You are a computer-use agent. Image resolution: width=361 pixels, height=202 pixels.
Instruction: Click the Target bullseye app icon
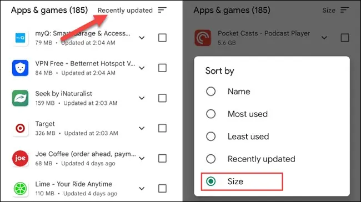click(20, 128)
